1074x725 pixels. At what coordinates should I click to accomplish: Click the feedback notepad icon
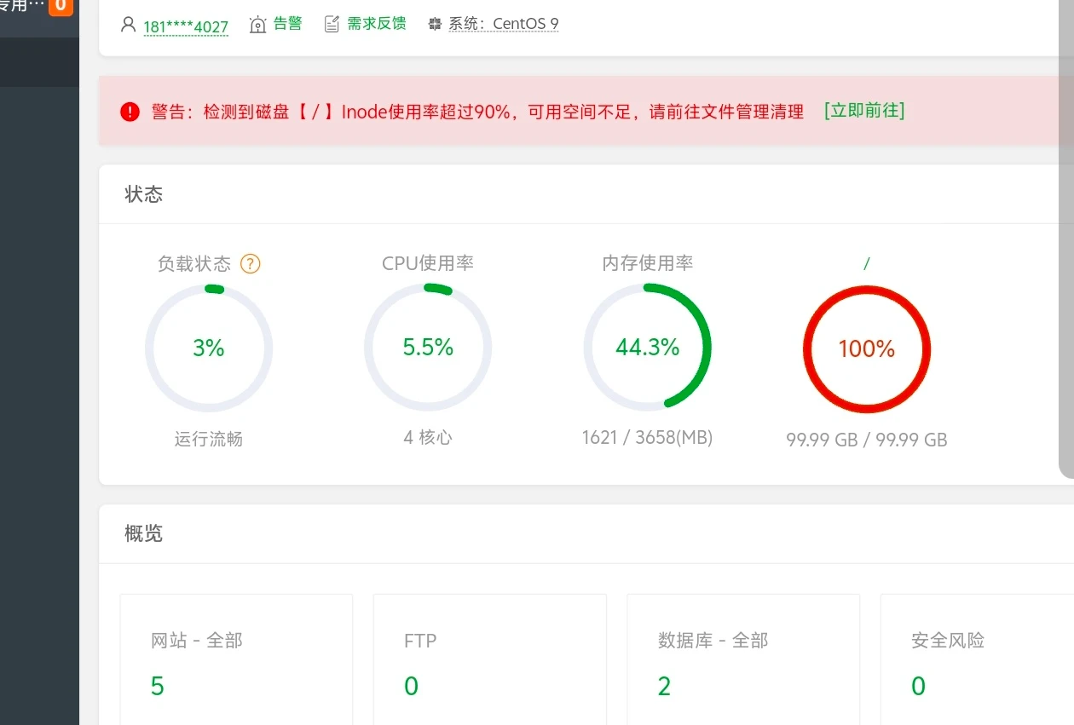[332, 25]
